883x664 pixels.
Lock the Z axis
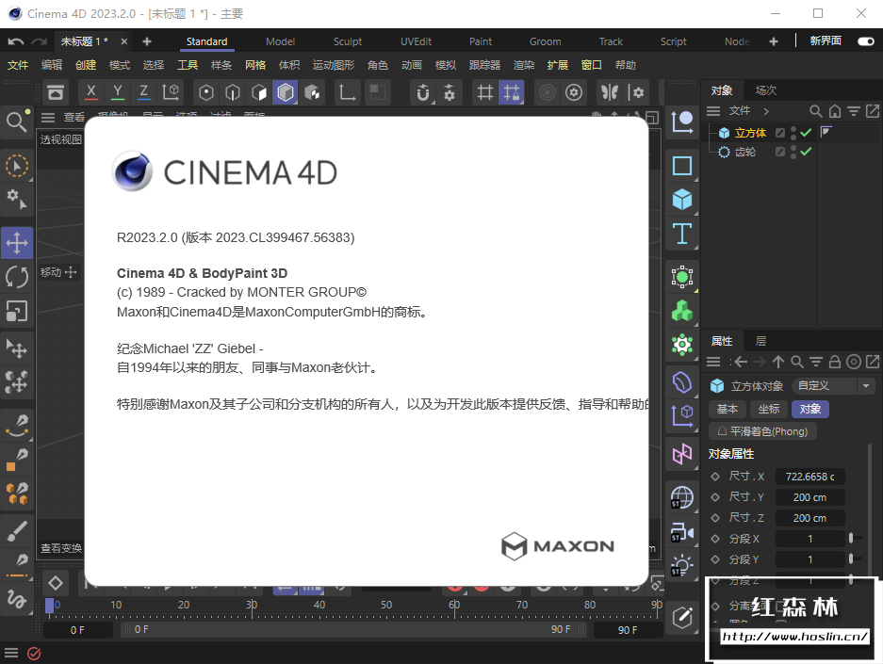click(143, 92)
